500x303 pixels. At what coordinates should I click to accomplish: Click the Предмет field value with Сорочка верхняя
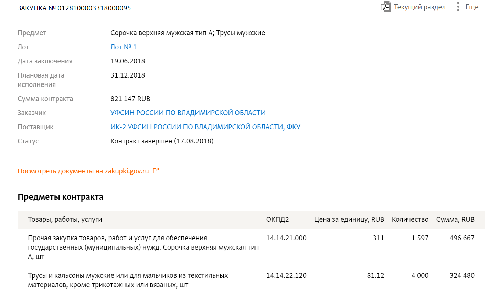click(x=188, y=33)
